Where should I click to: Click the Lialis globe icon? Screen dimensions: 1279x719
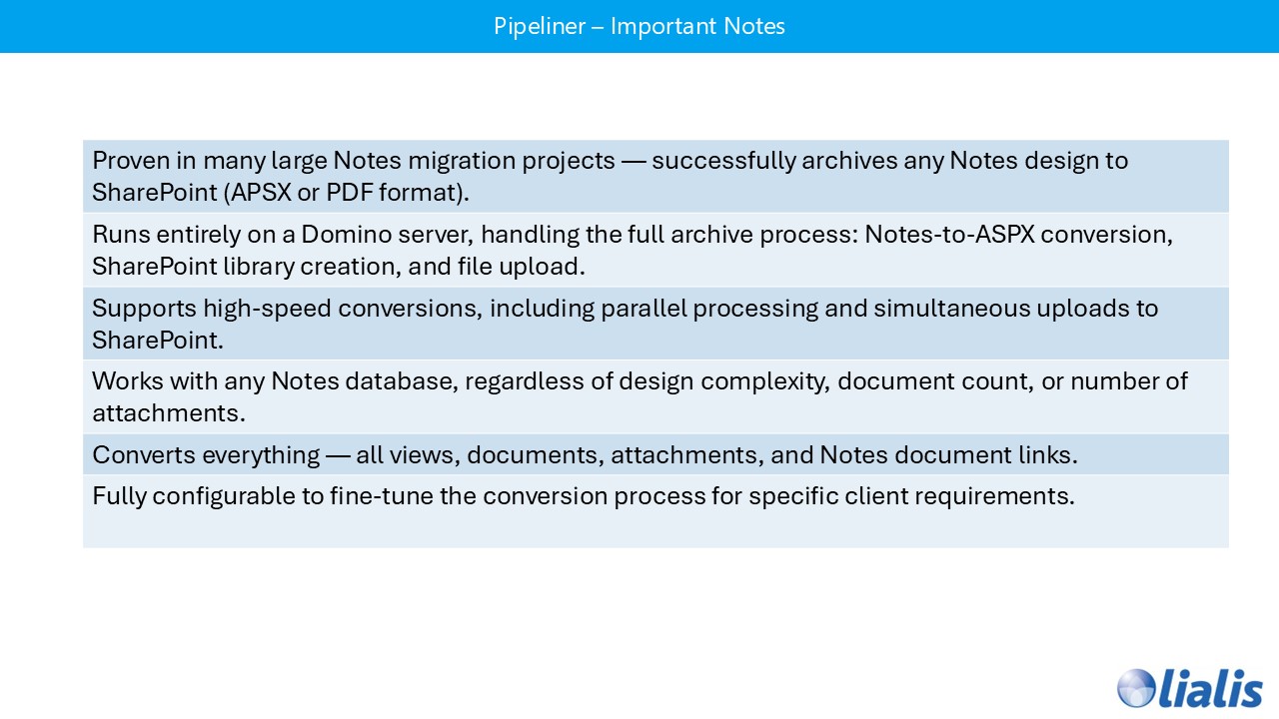point(1136,688)
